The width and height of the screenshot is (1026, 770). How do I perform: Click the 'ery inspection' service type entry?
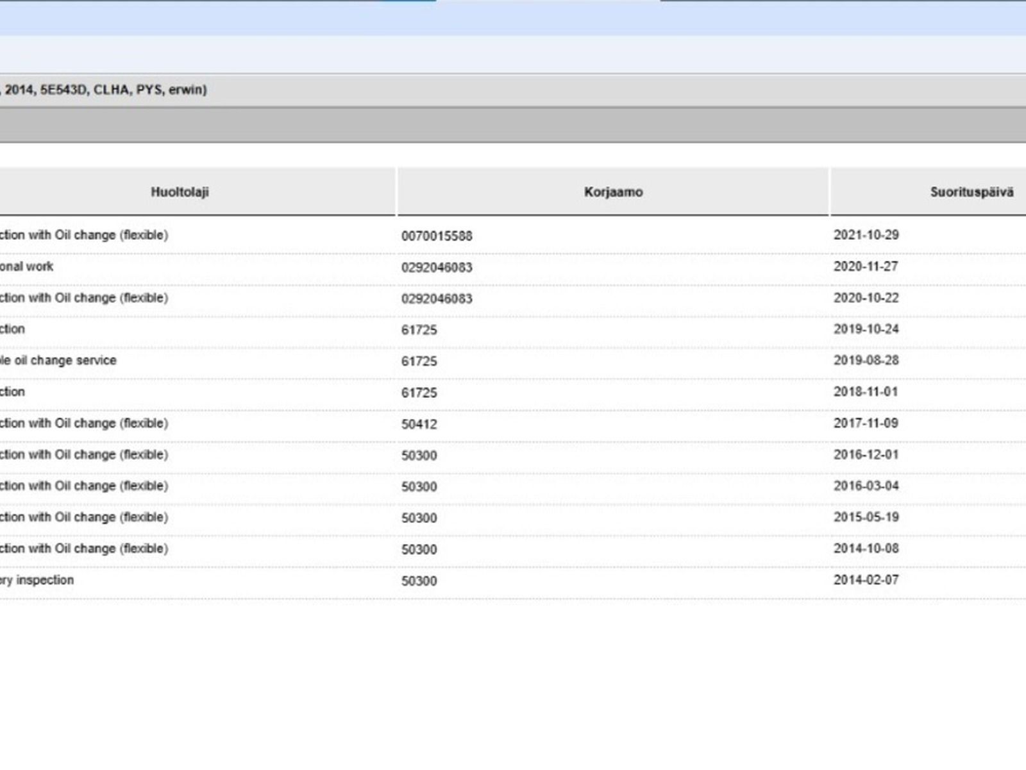click(x=37, y=580)
